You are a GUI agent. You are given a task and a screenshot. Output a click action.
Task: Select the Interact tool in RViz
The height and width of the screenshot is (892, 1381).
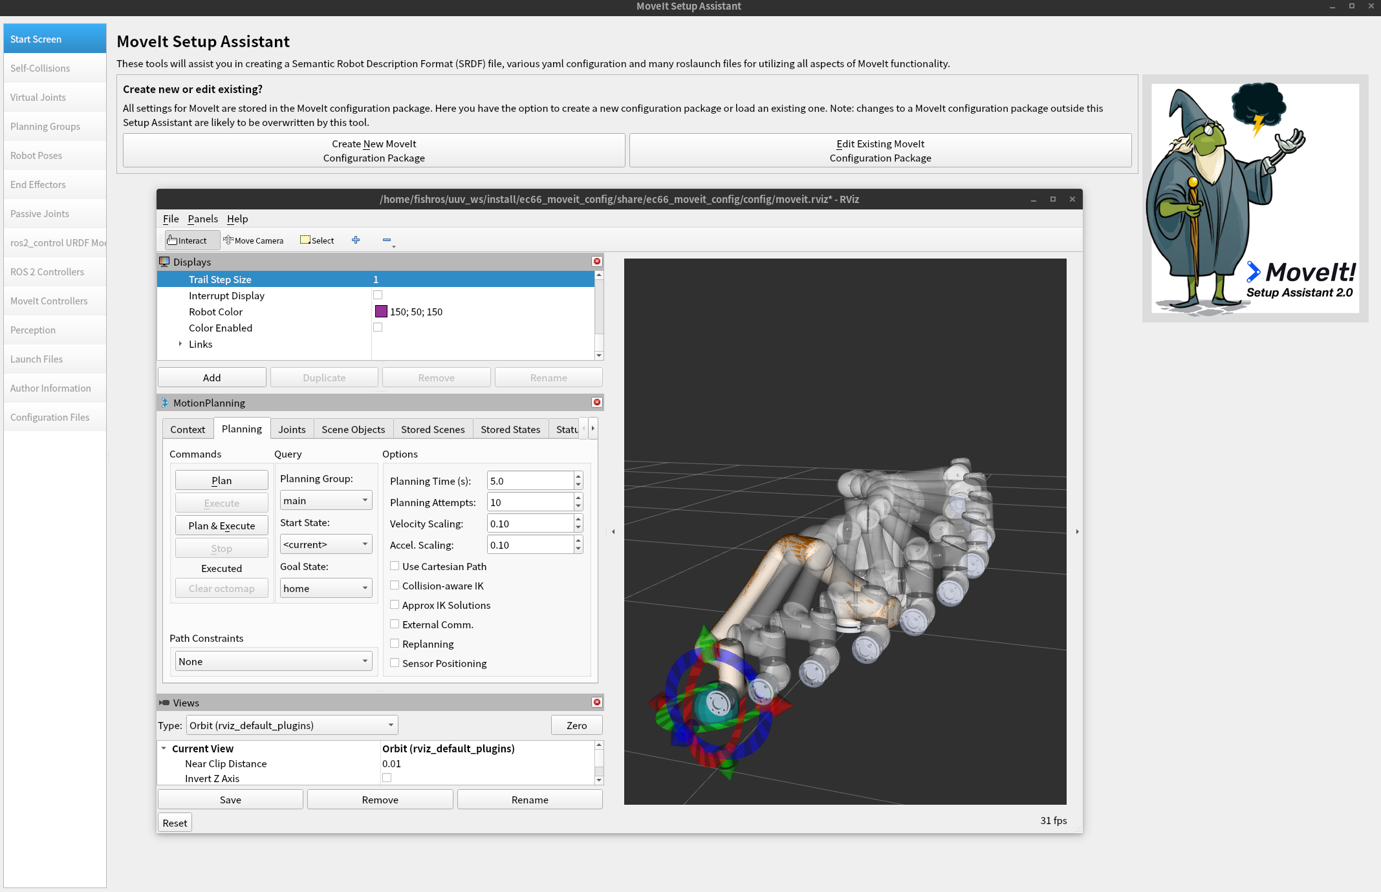[x=192, y=240]
